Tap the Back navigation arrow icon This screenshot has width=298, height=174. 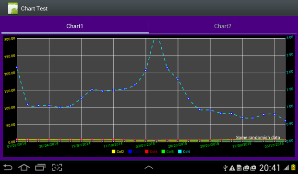pyautogui.click(x=8, y=167)
